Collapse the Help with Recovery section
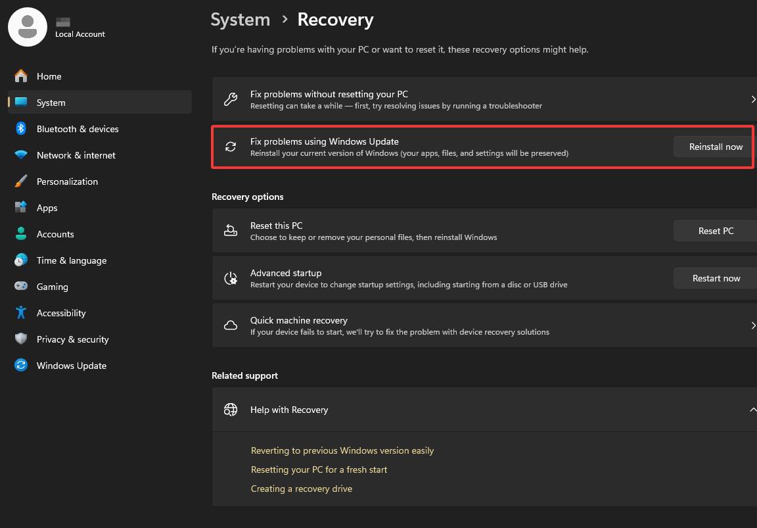The image size is (757, 528). point(752,410)
